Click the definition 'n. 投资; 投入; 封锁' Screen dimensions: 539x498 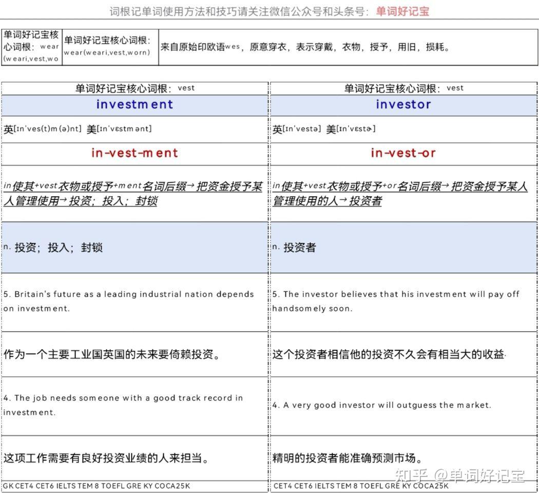point(53,247)
